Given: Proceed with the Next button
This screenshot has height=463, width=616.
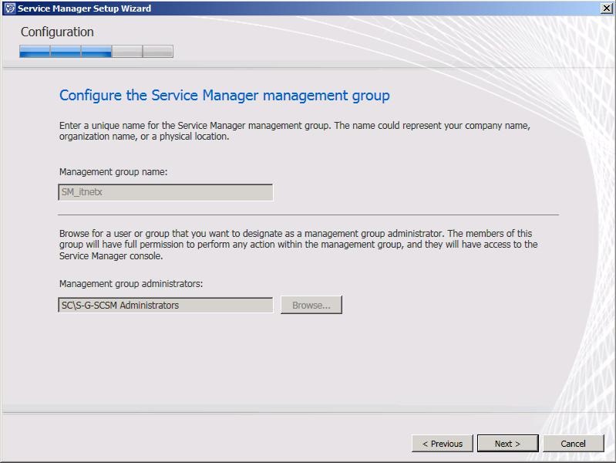Looking at the screenshot, I should [x=507, y=444].
